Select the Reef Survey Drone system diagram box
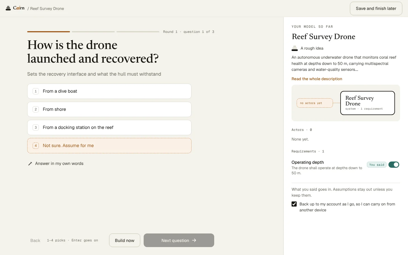Viewport: 408px width, 255px height. [367, 103]
